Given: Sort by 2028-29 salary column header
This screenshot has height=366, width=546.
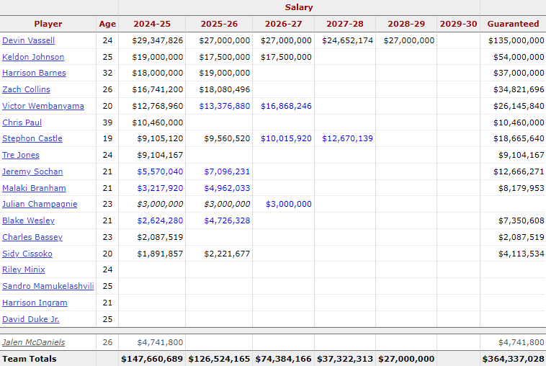Looking at the screenshot, I should [x=406, y=24].
